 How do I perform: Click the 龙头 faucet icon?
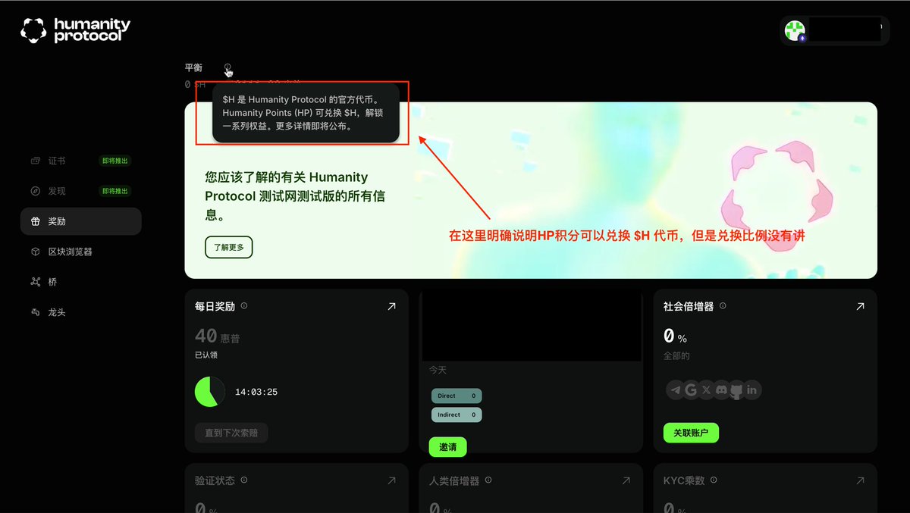[x=35, y=312]
